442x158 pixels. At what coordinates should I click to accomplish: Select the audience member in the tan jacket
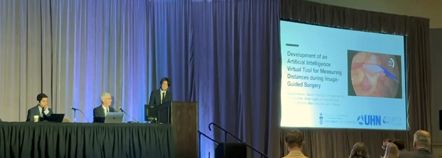[x=294, y=145]
